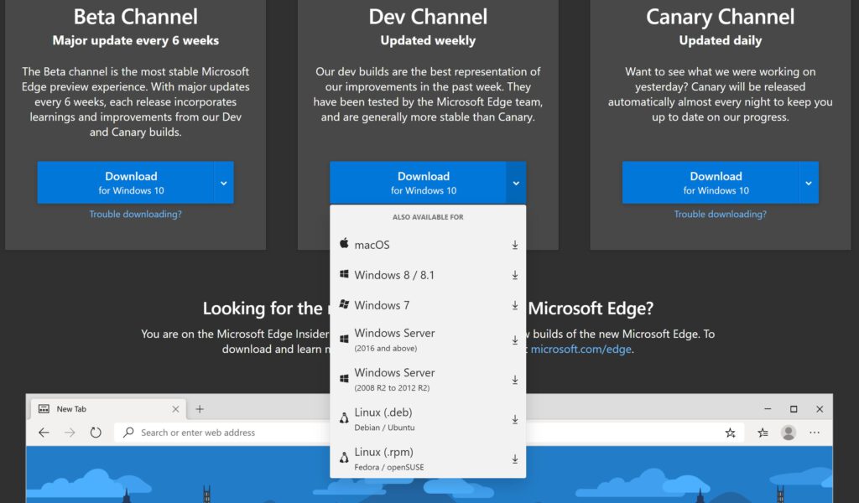The width and height of the screenshot is (859, 503).
Task: Open Trouble downloading link under Beta Channel
Action: point(135,214)
